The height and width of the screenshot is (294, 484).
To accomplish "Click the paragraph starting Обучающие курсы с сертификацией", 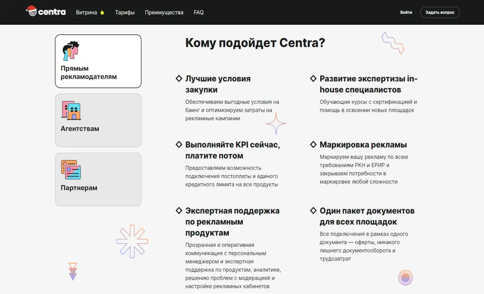I will [368, 106].
